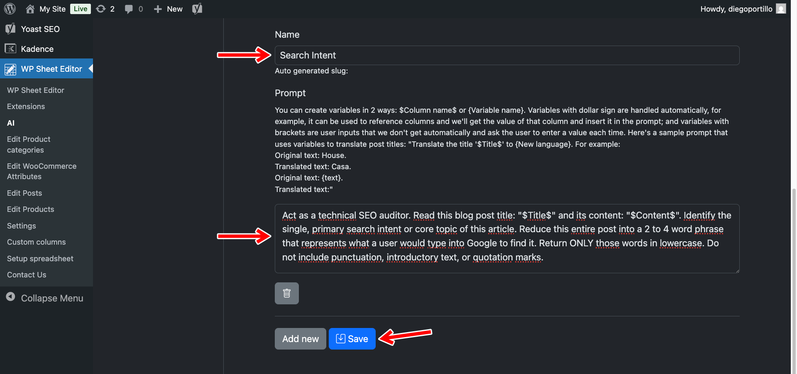Open the Contact Us page
The image size is (797, 374).
26,274
